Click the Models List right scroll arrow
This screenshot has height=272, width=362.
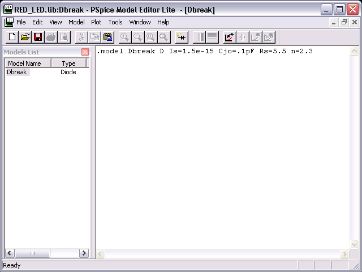coord(84,253)
